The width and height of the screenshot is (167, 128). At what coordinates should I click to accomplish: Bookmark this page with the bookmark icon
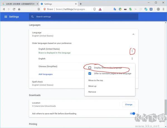click(39, 9)
